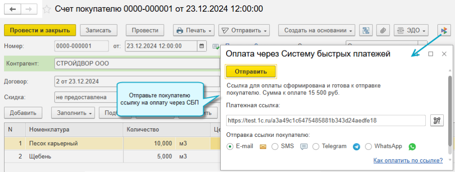The image size is (455, 172).
Task: Open the attached files paperclip icon
Action: (x=383, y=30)
